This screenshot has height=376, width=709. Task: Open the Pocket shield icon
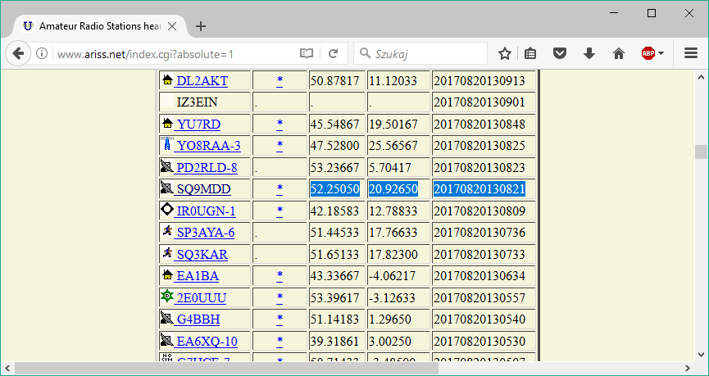(x=560, y=54)
